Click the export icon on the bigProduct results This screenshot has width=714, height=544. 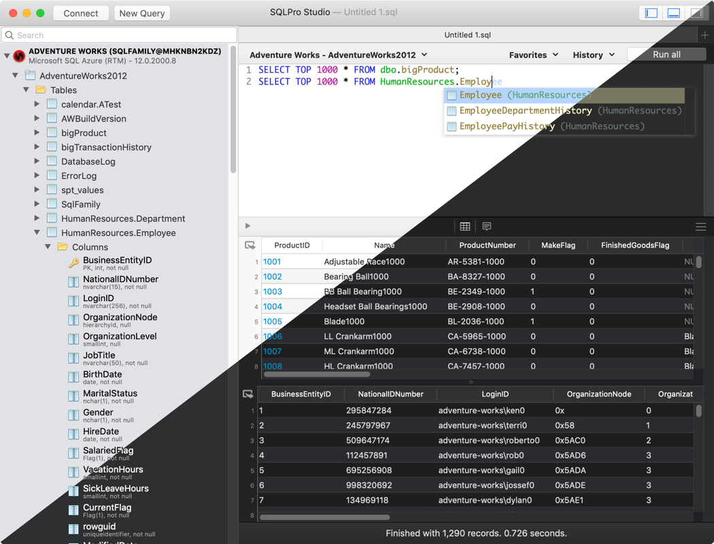click(250, 245)
